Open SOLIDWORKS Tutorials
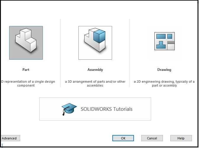Screen dimensions: 199x148 point(95,109)
